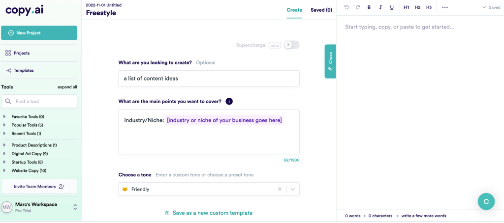Screen dimensions: 504x223
Task: Open the three-dots more options menu
Action: click(x=445, y=7)
